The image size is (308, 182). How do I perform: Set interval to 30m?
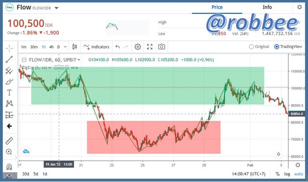tap(34, 47)
